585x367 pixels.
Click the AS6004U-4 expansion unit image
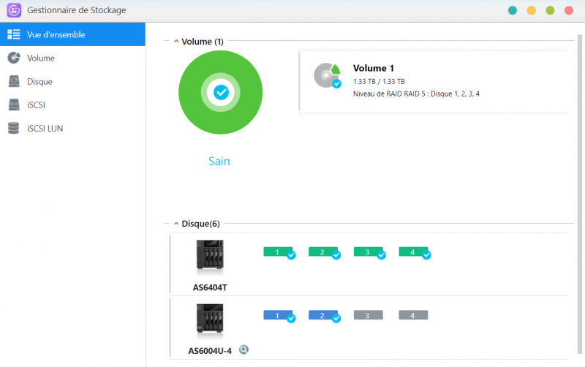click(210, 318)
